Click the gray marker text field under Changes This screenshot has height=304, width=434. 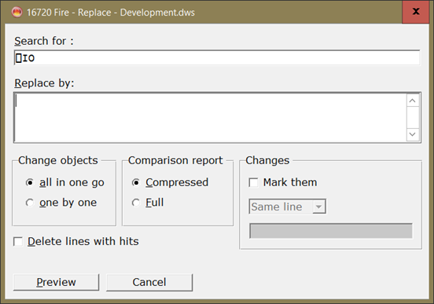point(331,231)
